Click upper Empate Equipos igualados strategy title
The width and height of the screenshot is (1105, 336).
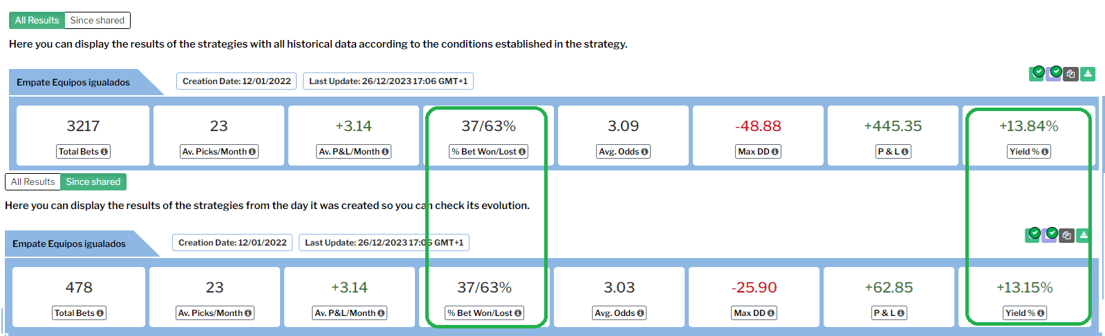(x=73, y=82)
